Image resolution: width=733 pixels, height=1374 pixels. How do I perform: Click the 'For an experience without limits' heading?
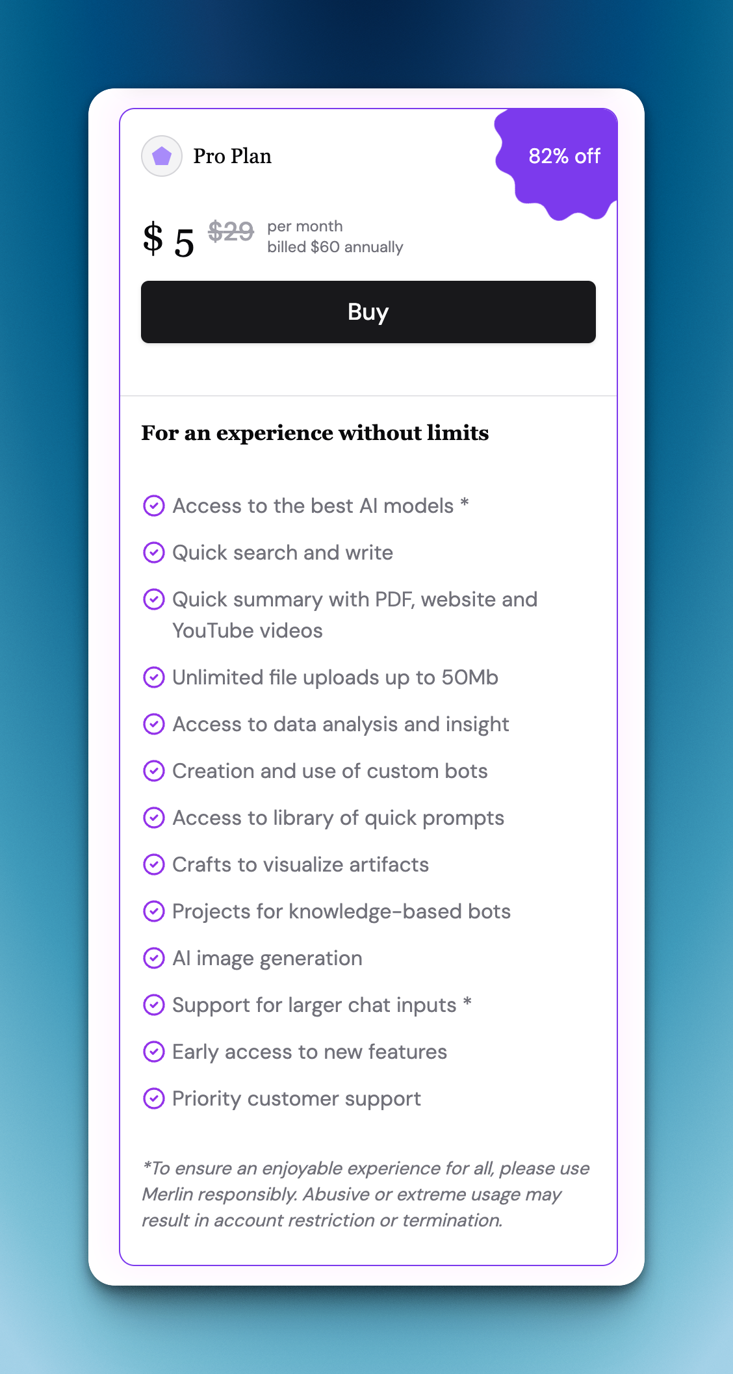pyautogui.click(x=315, y=433)
